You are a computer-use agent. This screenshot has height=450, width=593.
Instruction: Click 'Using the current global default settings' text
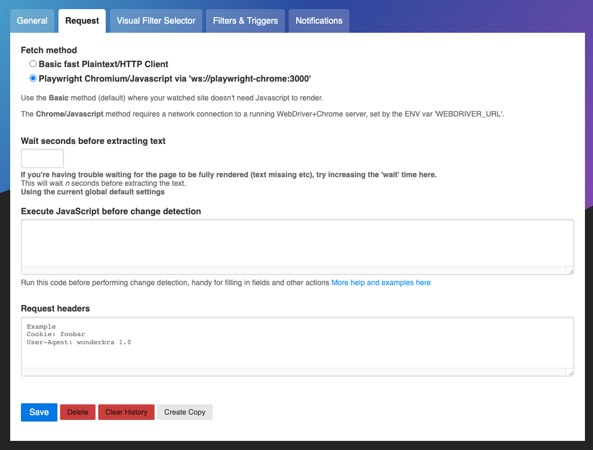(93, 192)
